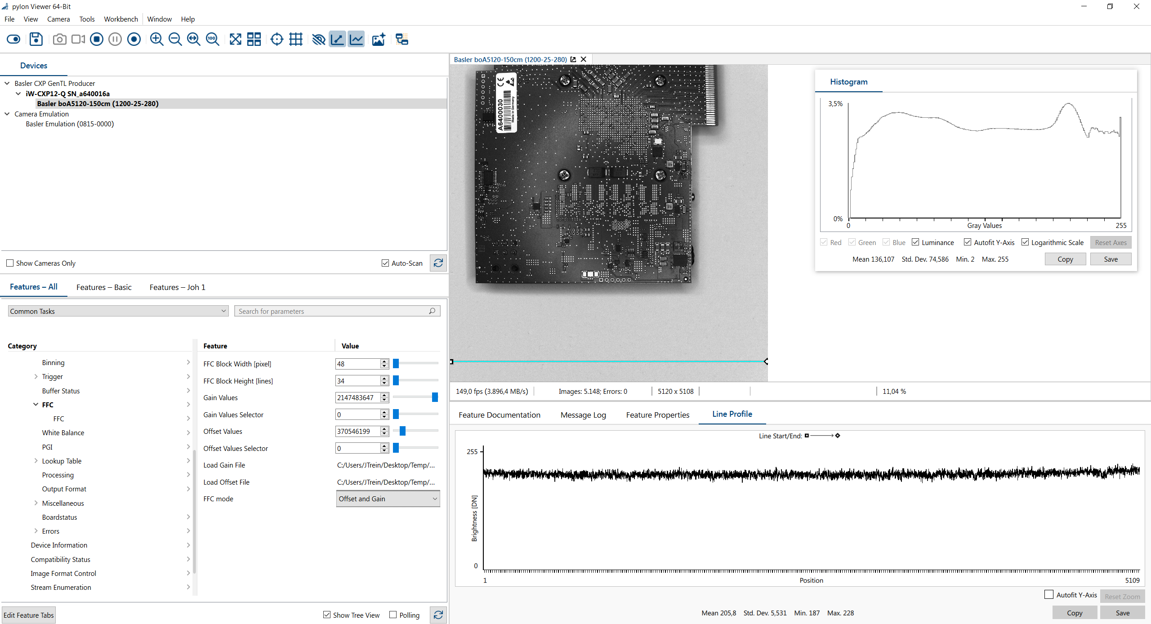Click the refresh devices icon beside Auto-Scan
The width and height of the screenshot is (1151, 624).
click(x=438, y=263)
